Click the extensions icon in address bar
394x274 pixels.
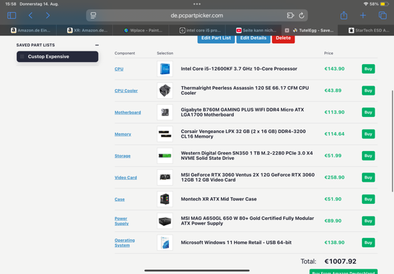(290, 15)
